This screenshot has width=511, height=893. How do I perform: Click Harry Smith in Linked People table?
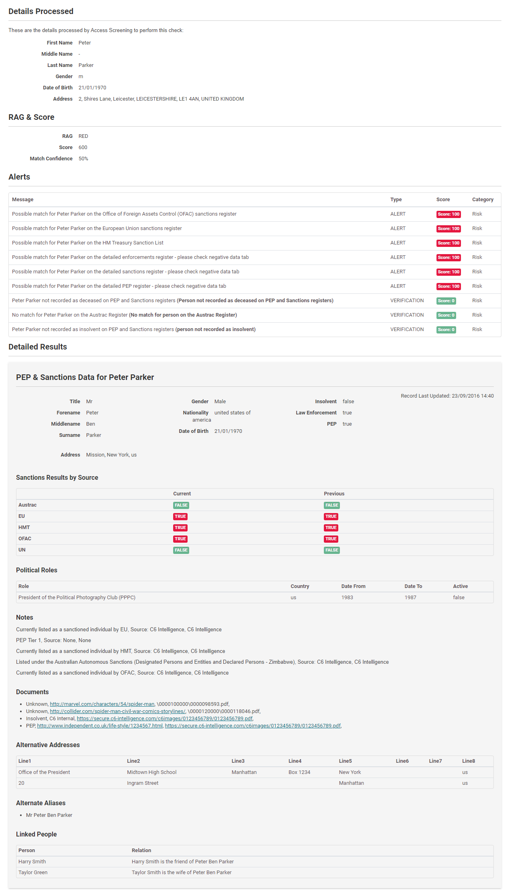(x=32, y=861)
